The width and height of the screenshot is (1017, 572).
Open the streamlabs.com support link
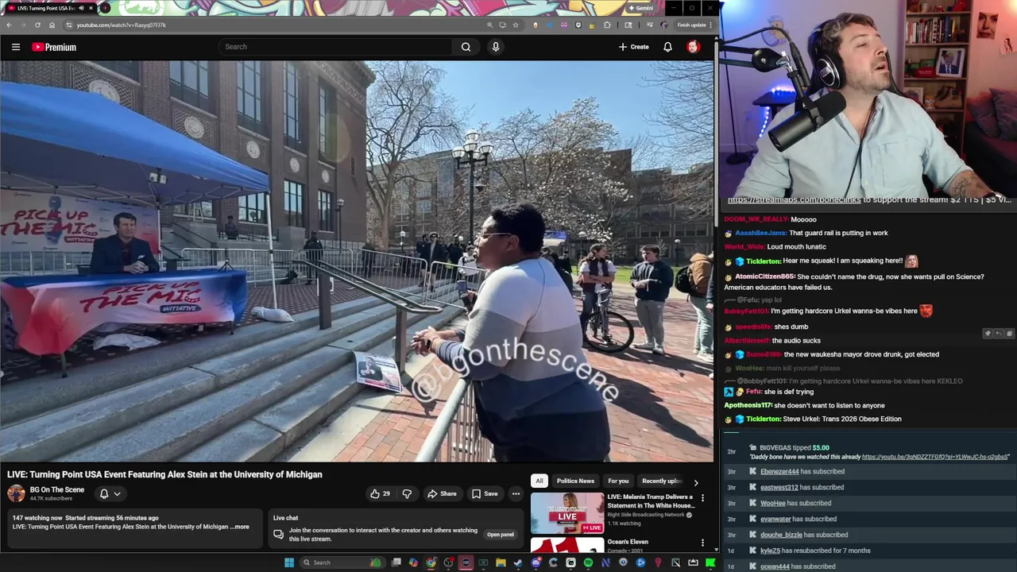coord(794,200)
